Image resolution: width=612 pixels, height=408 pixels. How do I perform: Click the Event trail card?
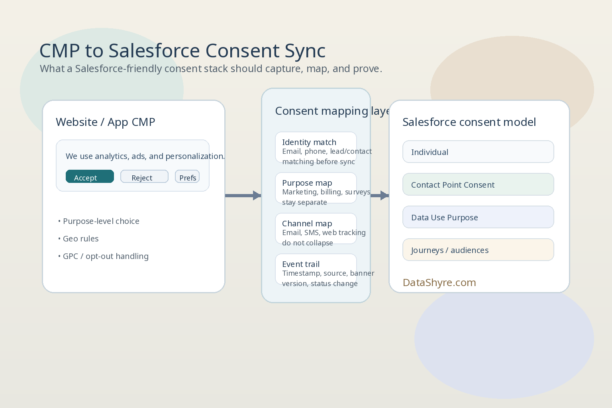pyautogui.click(x=316, y=269)
